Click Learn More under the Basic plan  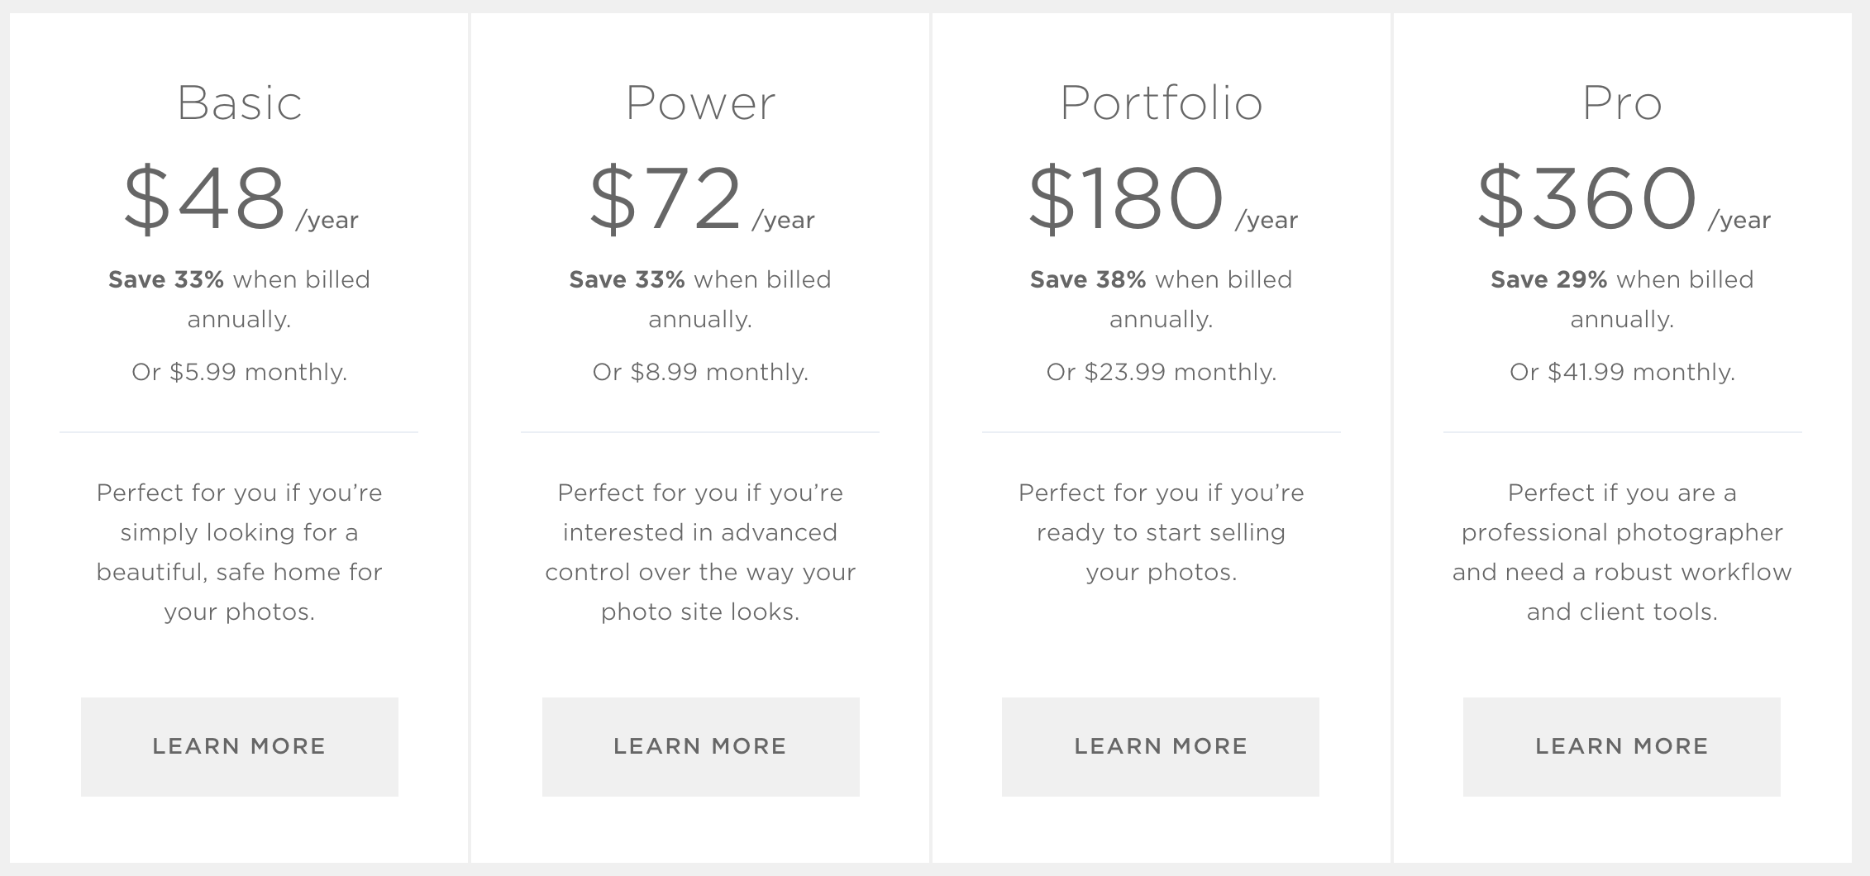click(x=239, y=746)
